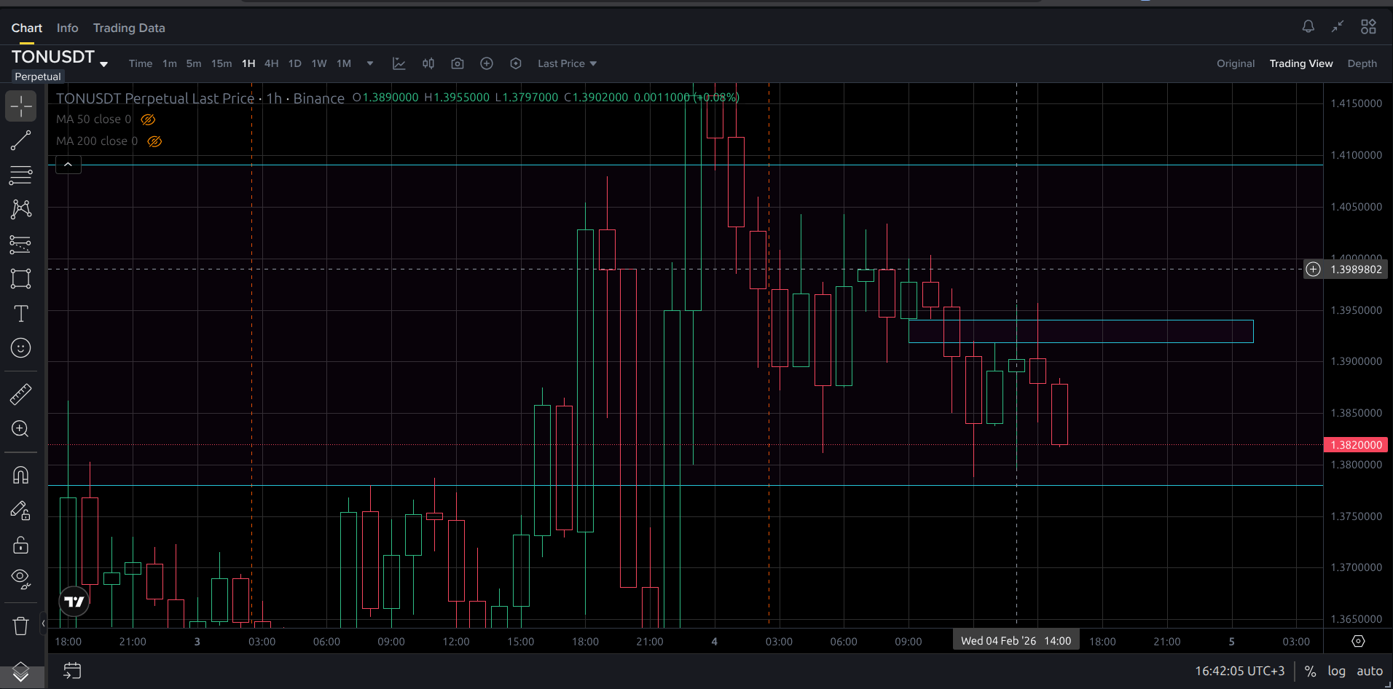Viewport: 1393px width, 689px height.
Task: Take a chart snapshot with camera icon
Action: 458,63
